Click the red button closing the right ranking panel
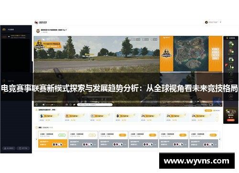The image size is (239, 173). pos(231,120)
